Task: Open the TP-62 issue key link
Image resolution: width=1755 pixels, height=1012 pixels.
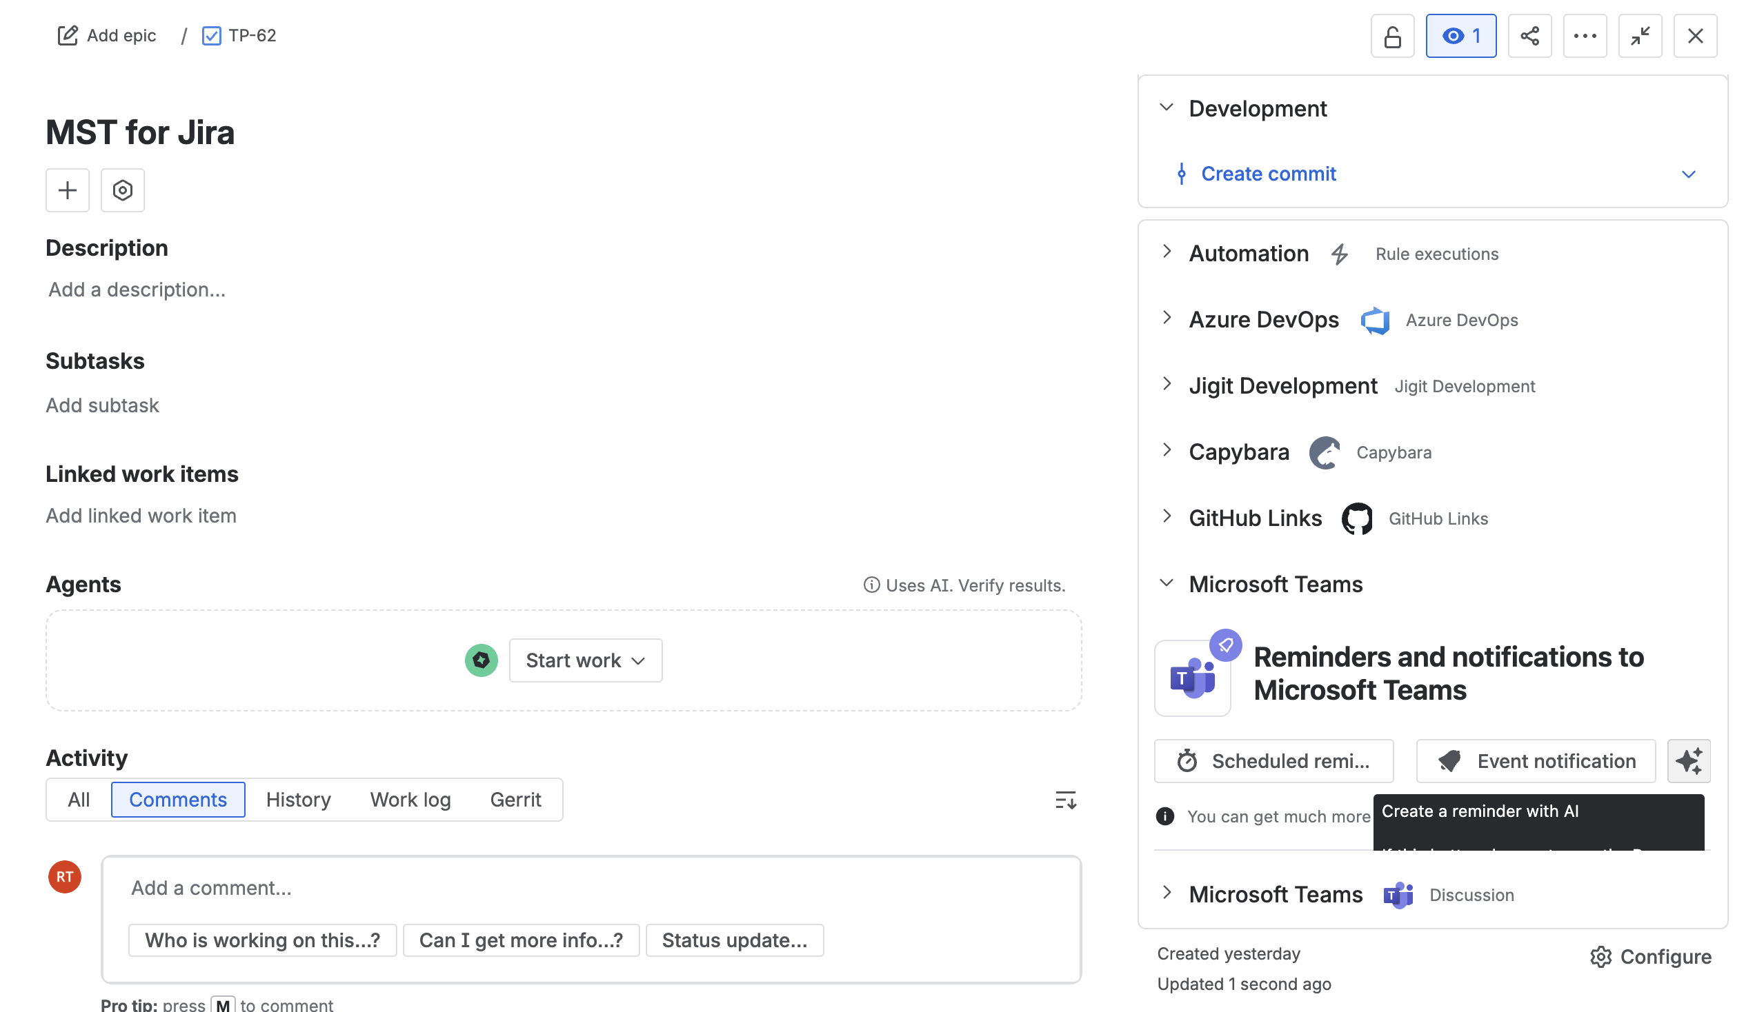Action: 252,35
